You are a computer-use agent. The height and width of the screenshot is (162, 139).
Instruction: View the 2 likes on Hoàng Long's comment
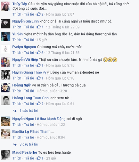(40, 103)
